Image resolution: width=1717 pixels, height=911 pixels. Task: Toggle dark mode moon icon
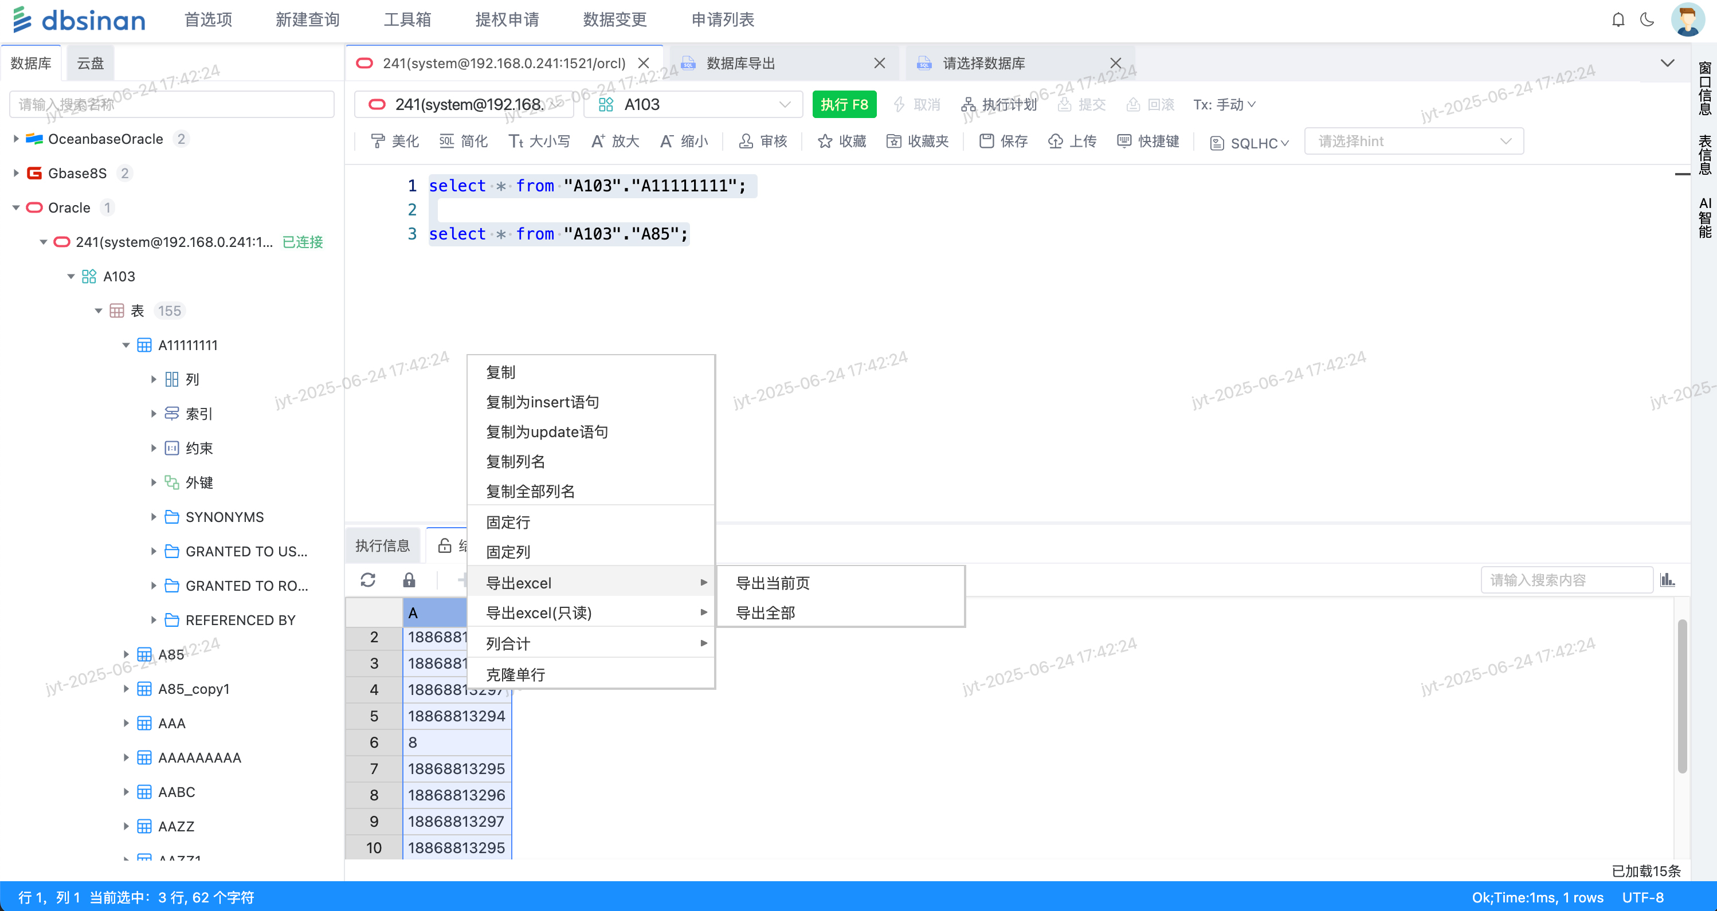click(1647, 20)
